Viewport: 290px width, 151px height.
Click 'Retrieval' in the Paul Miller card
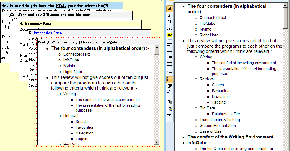pos(71,116)
